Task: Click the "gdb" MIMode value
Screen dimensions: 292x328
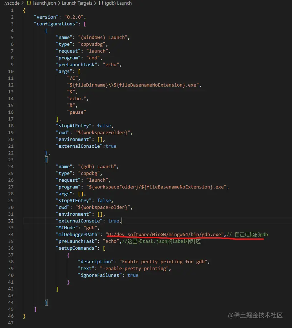Action: coord(90,228)
